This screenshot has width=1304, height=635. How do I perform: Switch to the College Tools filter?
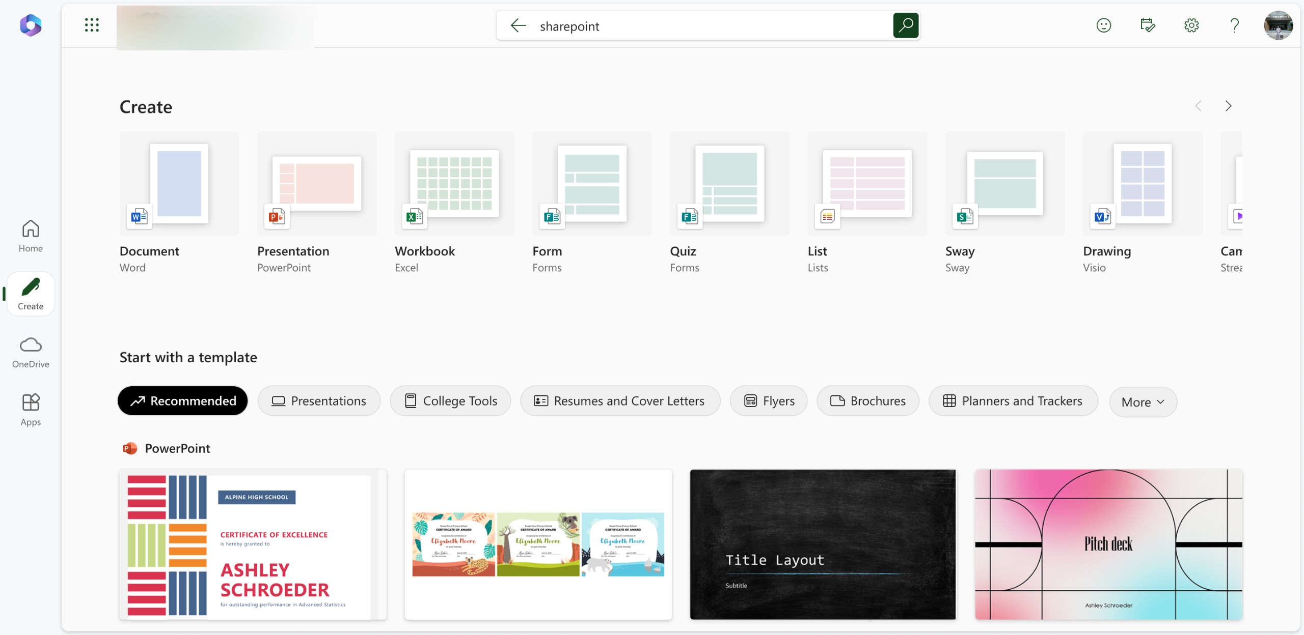pyautogui.click(x=450, y=401)
